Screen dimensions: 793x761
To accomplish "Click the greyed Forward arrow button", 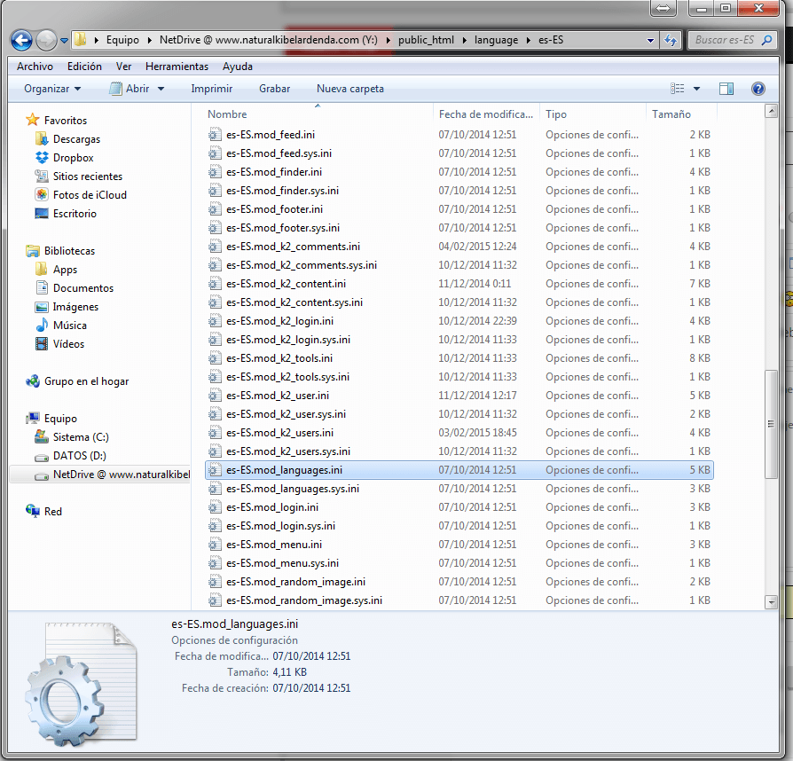I will (x=46, y=40).
